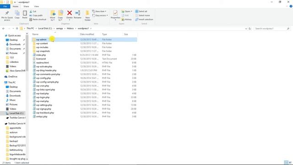Sort by Size column header
This screenshot has height=165, width=293.
[x=130, y=34]
